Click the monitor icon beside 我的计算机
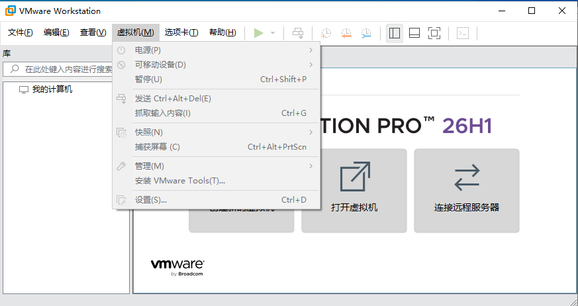This screenshot has height=306, width=578. point(24,89)
